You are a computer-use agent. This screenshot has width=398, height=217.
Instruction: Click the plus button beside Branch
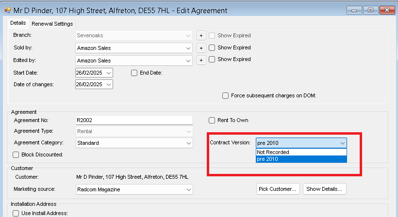201,36
